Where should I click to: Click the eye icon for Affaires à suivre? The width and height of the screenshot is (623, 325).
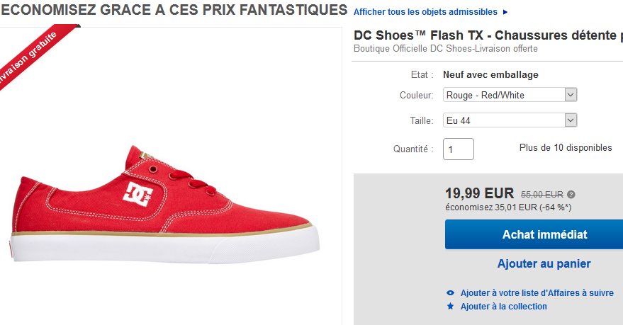click(450, 293)
